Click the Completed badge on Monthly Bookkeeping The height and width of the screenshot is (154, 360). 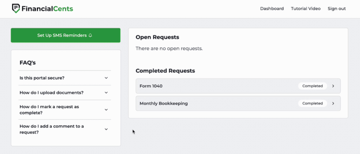tap(312, 103)
